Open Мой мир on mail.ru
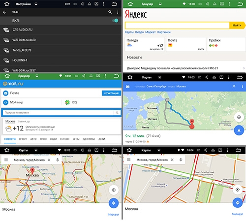The width and height of the screenshot is (246, 222). click(x=13, y=102)
